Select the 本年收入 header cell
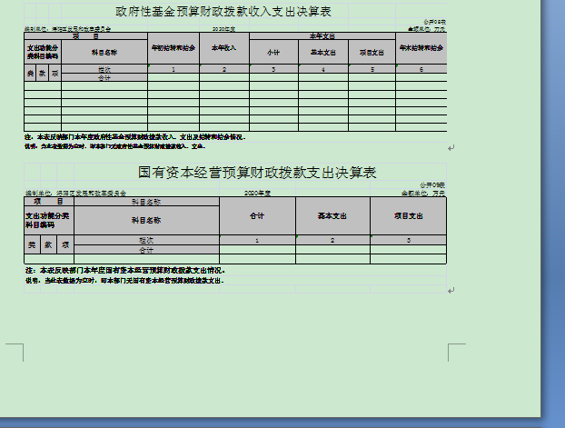Image resolution: width=565 pixels, height=428 pixels. [223, 47]
